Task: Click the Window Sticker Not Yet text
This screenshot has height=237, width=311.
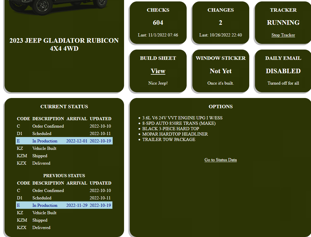Action: pyautogui.click(x=221, y=71)
